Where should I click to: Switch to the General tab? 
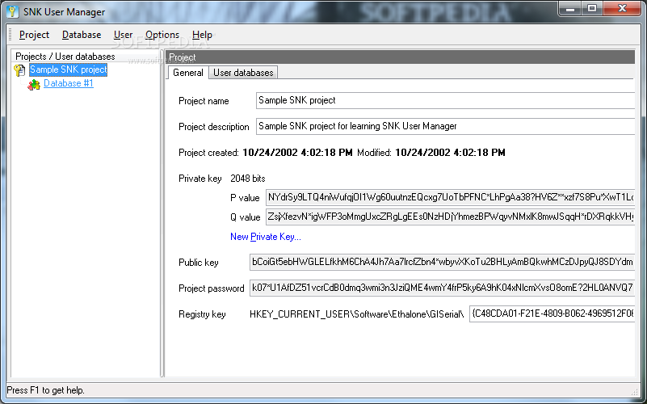pos(187,73)
